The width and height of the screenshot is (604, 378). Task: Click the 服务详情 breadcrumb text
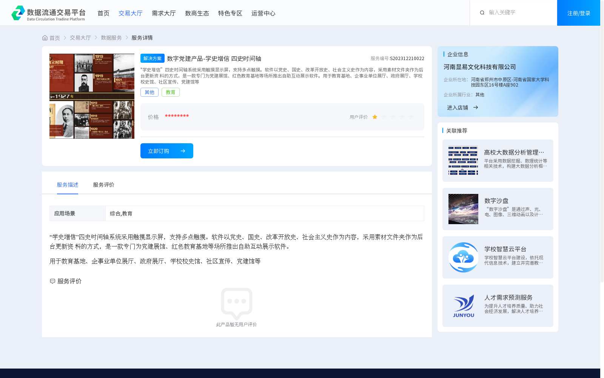[142, 38]
